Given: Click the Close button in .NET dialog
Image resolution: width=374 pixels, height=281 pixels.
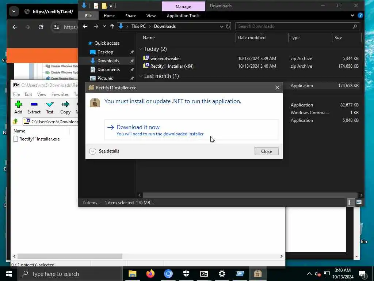Looking at the screenshot, I should pyautogui.click(x=266, y=151).
